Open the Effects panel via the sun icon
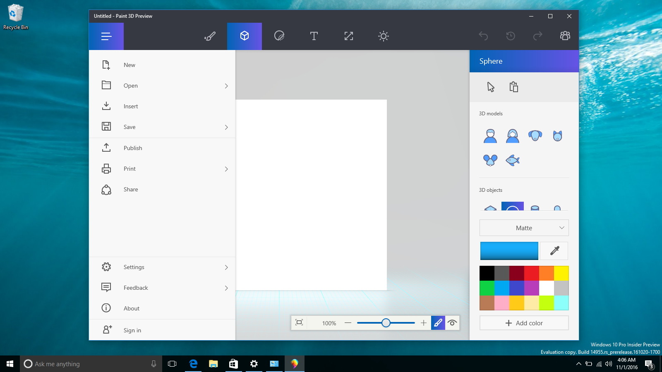The width and height of the screenshot is (662, 372). (383, 36)
